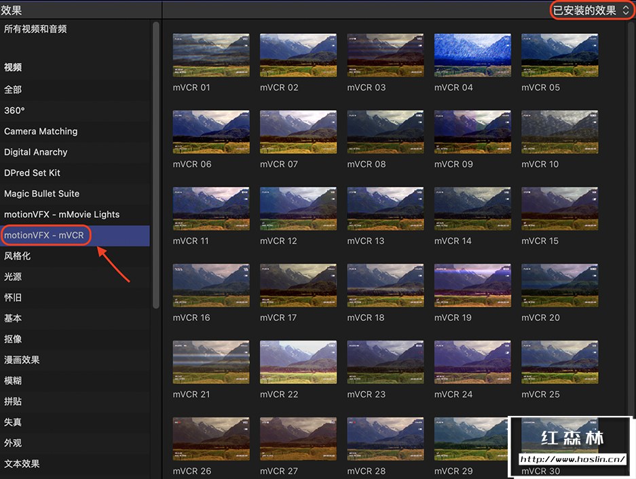636x479 pixels.
Task: Select the mVCR 21 effect thumbnail
Action: 211,362
